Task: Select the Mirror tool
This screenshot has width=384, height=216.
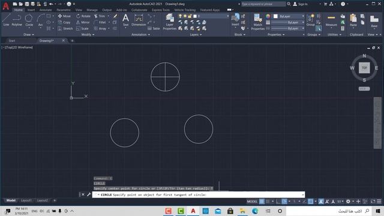Action: [x=83, y=22]
